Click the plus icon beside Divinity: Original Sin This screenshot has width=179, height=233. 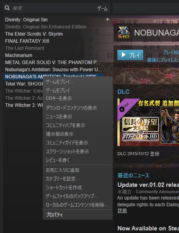[107, 19]
